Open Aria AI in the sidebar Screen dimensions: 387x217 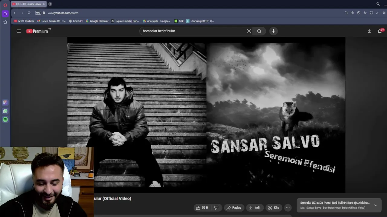pyautogui.click(x=5, y=102)
